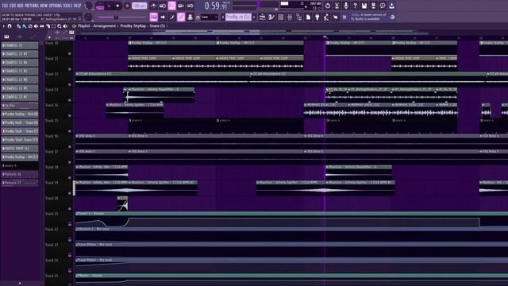Click the play button
The height and width of the screenshot is (286, 508).
click(109, 6)
